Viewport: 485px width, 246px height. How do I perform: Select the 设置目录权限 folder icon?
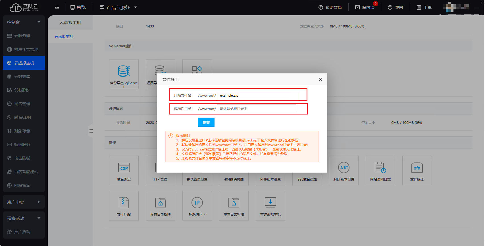point(160,203)
